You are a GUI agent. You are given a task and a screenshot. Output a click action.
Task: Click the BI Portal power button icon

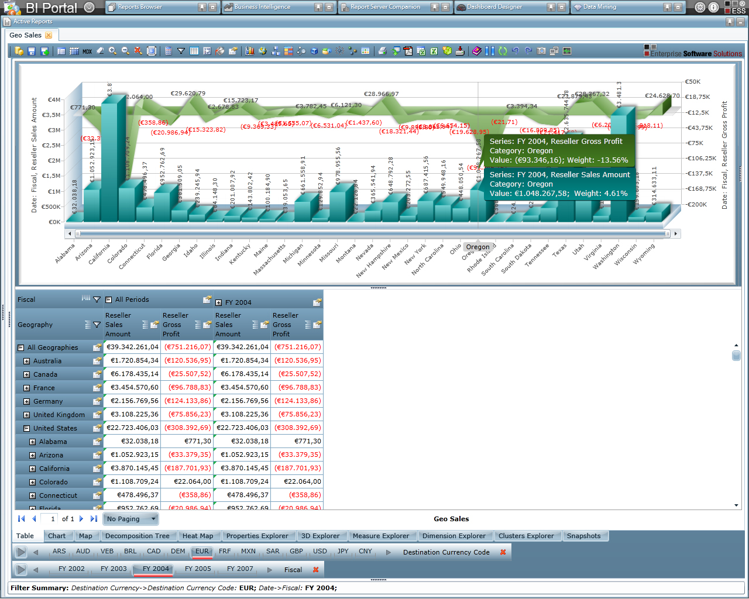(89, 8)
